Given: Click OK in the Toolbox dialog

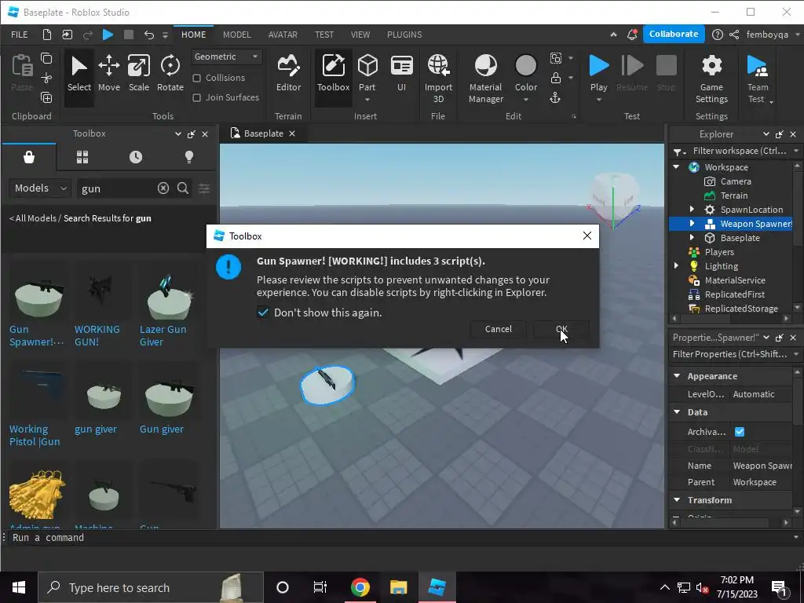Looking at the screenshot, I should 561,329.
